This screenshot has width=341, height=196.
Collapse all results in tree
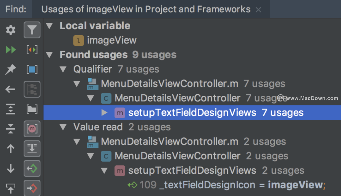(x=11, y=129)
